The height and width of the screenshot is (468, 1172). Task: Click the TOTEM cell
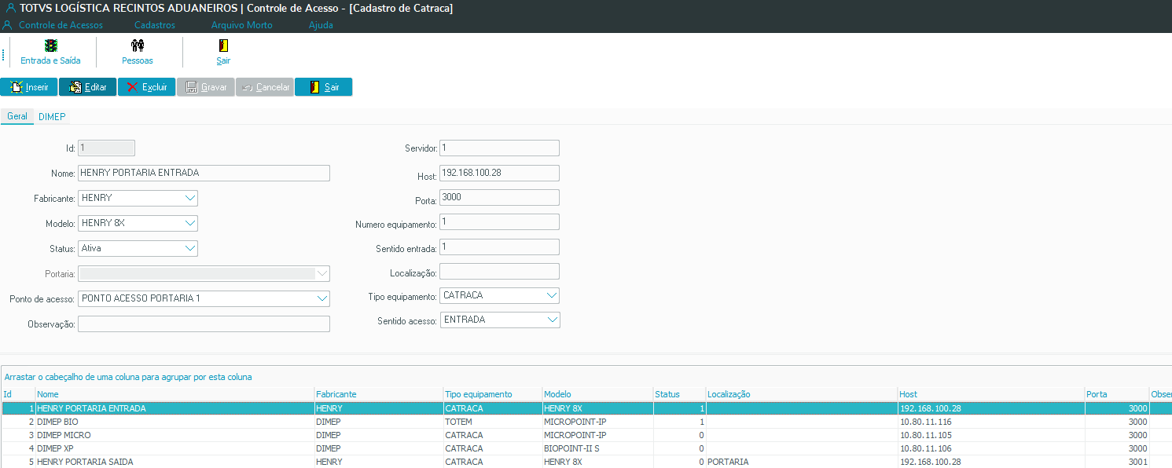(x=493, y=422)
